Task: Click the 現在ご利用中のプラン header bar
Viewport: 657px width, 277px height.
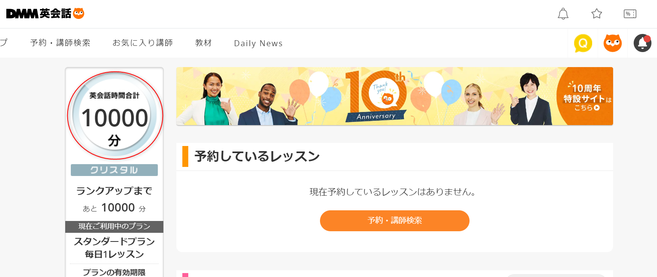Action: [x=114, y=226]
